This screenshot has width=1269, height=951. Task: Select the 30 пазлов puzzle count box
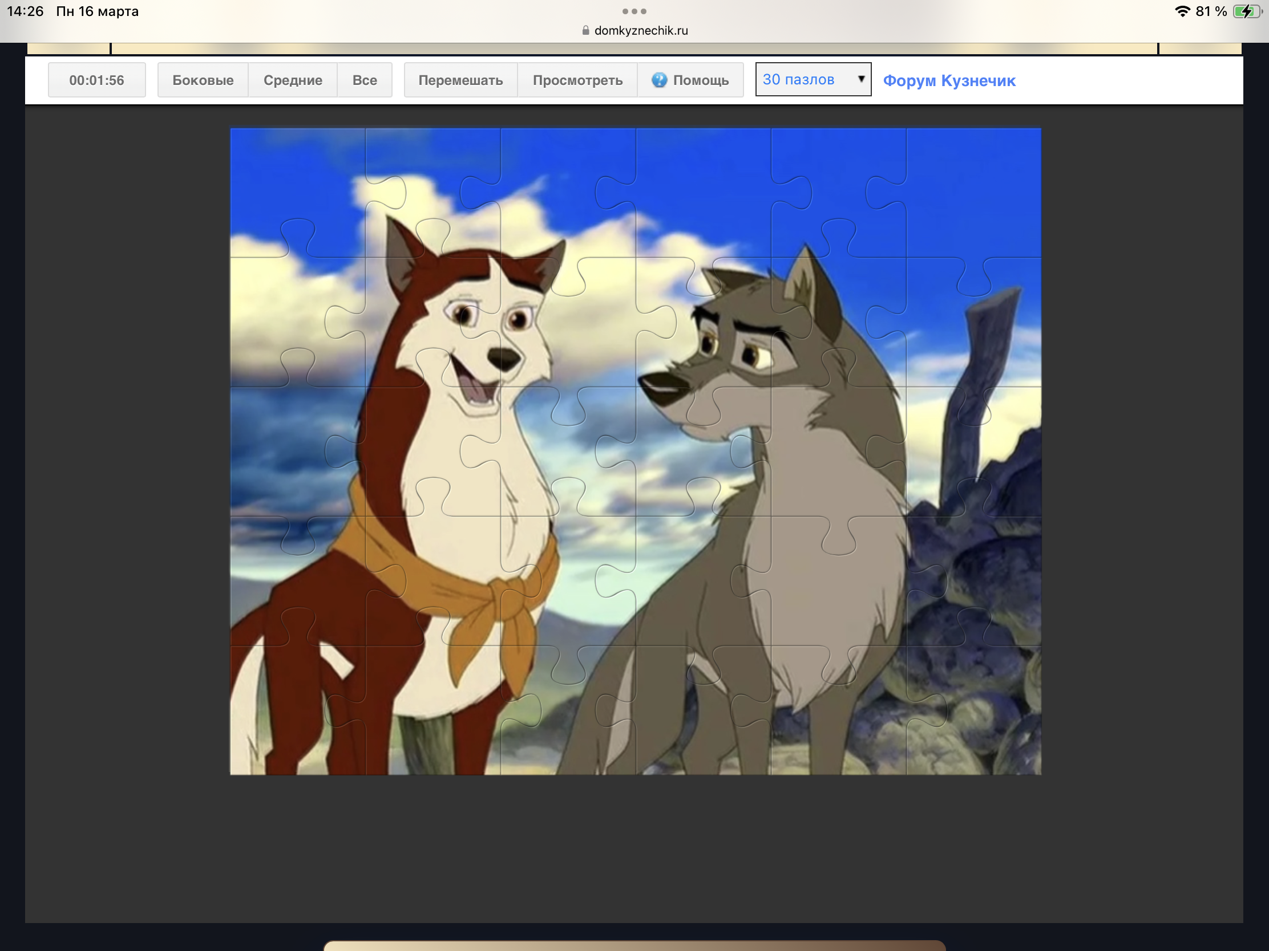point(803,80)
